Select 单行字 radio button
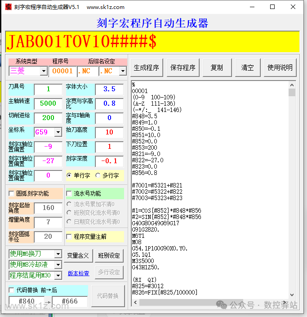307x317 pixels. coord(69,175)
